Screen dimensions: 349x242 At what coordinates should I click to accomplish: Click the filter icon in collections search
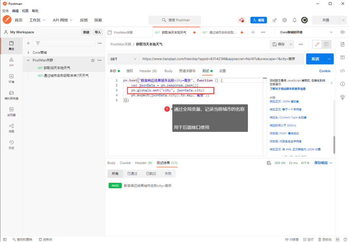coord(38,43)
